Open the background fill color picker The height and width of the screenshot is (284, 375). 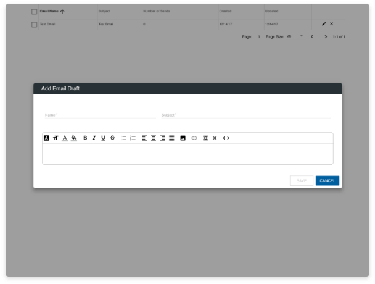74,138
